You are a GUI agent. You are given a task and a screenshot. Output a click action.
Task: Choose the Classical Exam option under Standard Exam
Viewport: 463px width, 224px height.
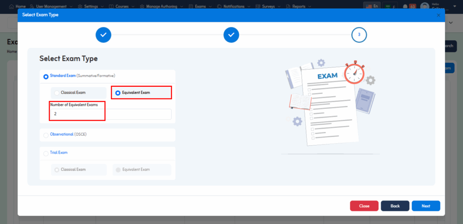click(57, 93)
